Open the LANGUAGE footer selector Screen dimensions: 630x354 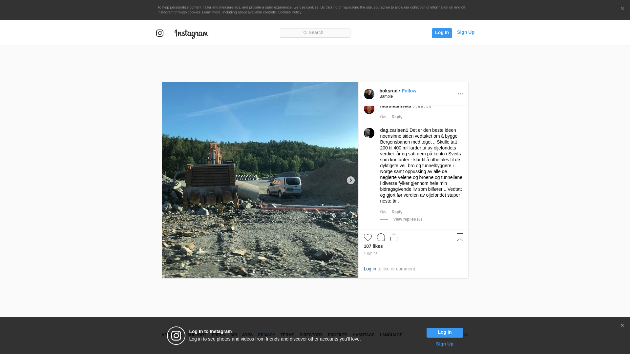pos(391,335)
